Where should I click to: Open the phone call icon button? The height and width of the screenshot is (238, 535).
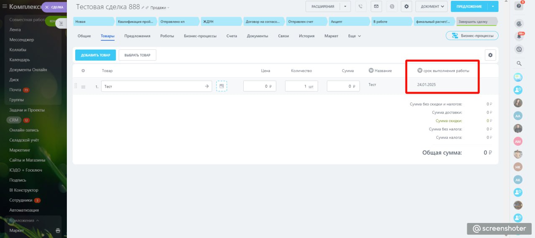pos(361,6)
